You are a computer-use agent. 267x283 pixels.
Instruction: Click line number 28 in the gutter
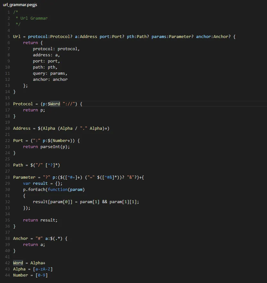click(7, 177)
